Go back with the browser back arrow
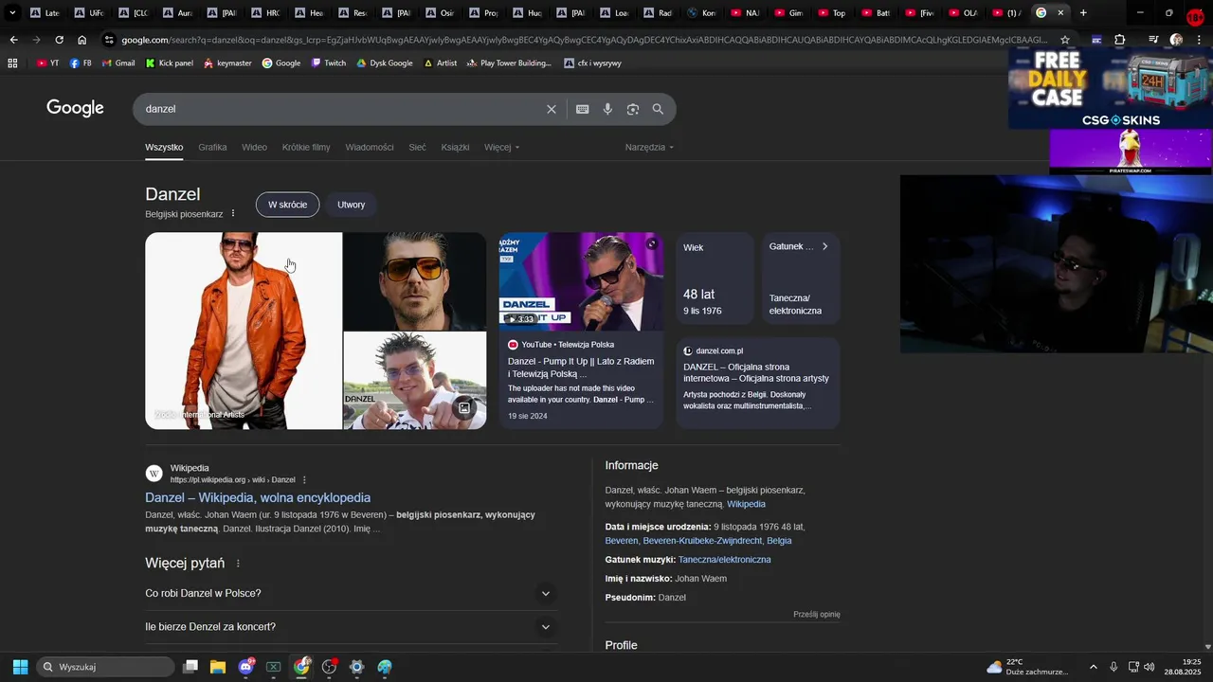The width and height of the screenshot is (1213, 682). 13,40
